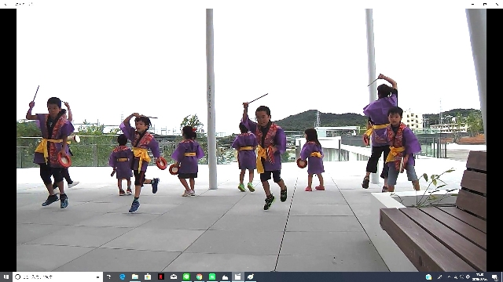The image size is (503, 282).
Task: Maximize the video player window
Action: [485, 4]
